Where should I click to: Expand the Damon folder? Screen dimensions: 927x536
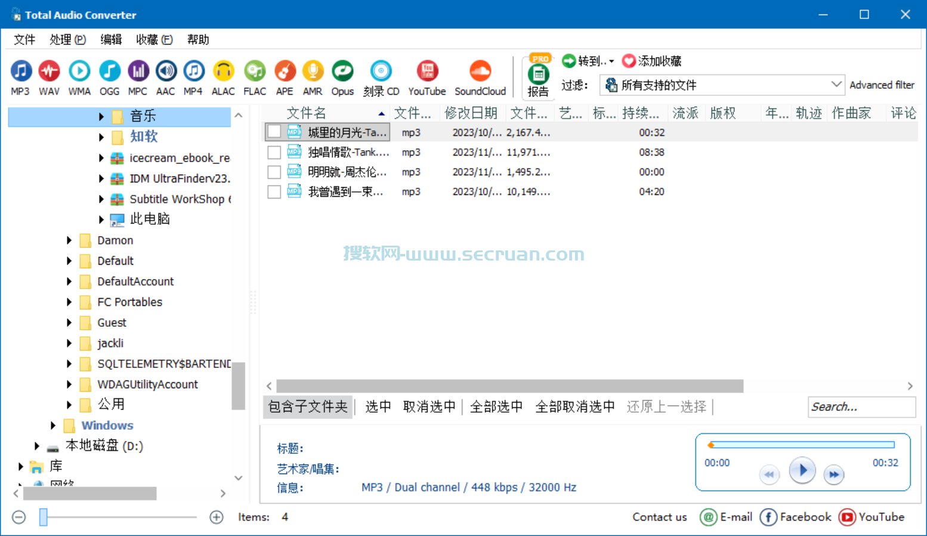pyautogui.click(x=69, y=240)
